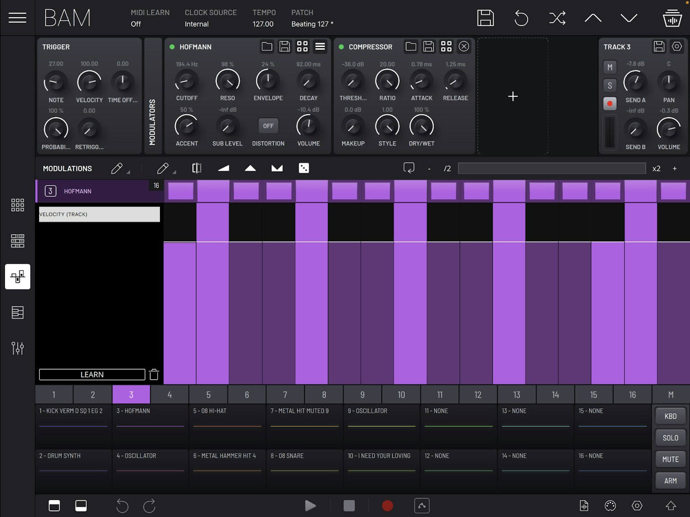Image resolution: width=690 pixels, height=517 pixels.
Task: Open the HOFMANN preset folder browser
Action: pos(267,46)
